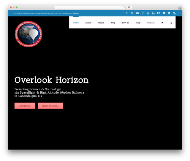The width and height of the screenshot is (190, 161).
Task: Open the About menu item
Action: pos(88,22)
